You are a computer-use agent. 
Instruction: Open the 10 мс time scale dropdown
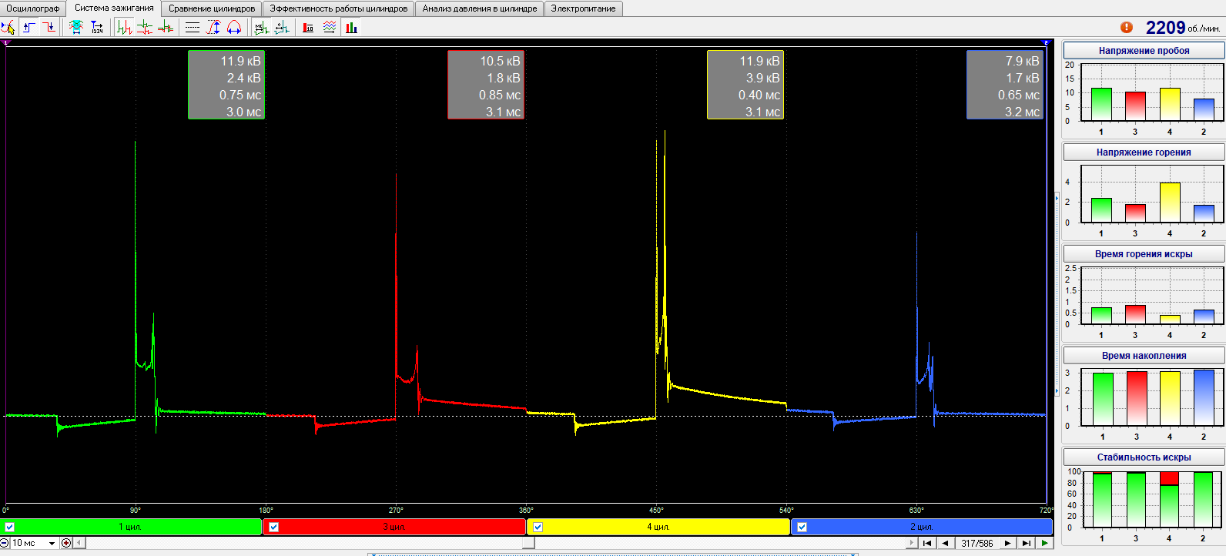click(x=52, y=543)
